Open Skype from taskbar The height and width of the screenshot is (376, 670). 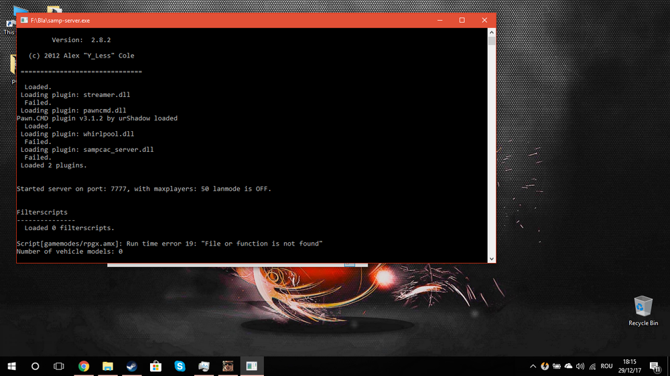click(180, 366)
